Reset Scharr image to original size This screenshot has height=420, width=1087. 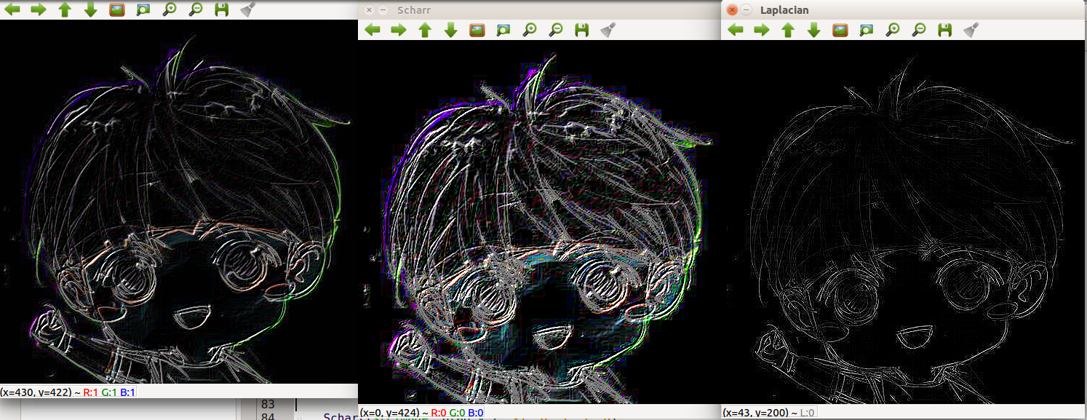click(x=477, y=30)
